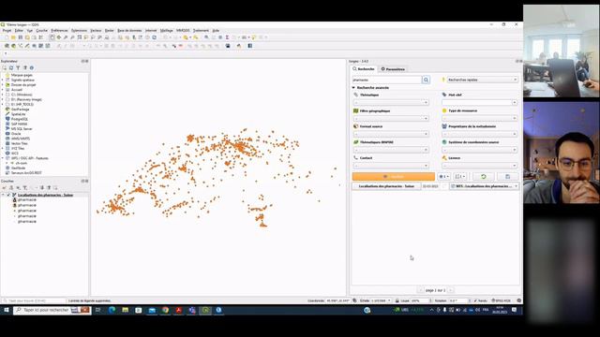The width and height of the screenshot is (600, 337).
Task: Click Filter Legend icon in Couches panel
Action: (25, 187)
